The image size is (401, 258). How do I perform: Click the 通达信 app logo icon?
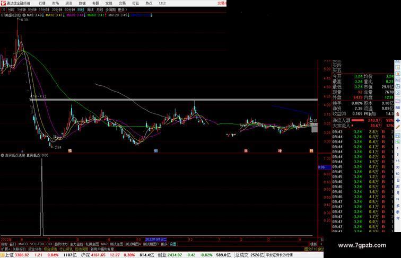tap(3, 3)
